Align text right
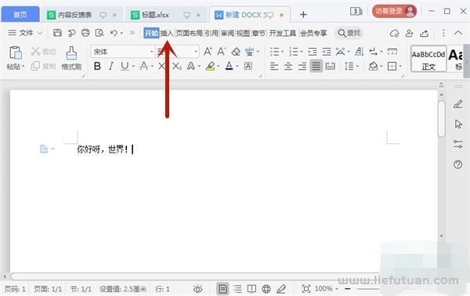470x296 pixels. pyautogui.click(x=302, y=66)
